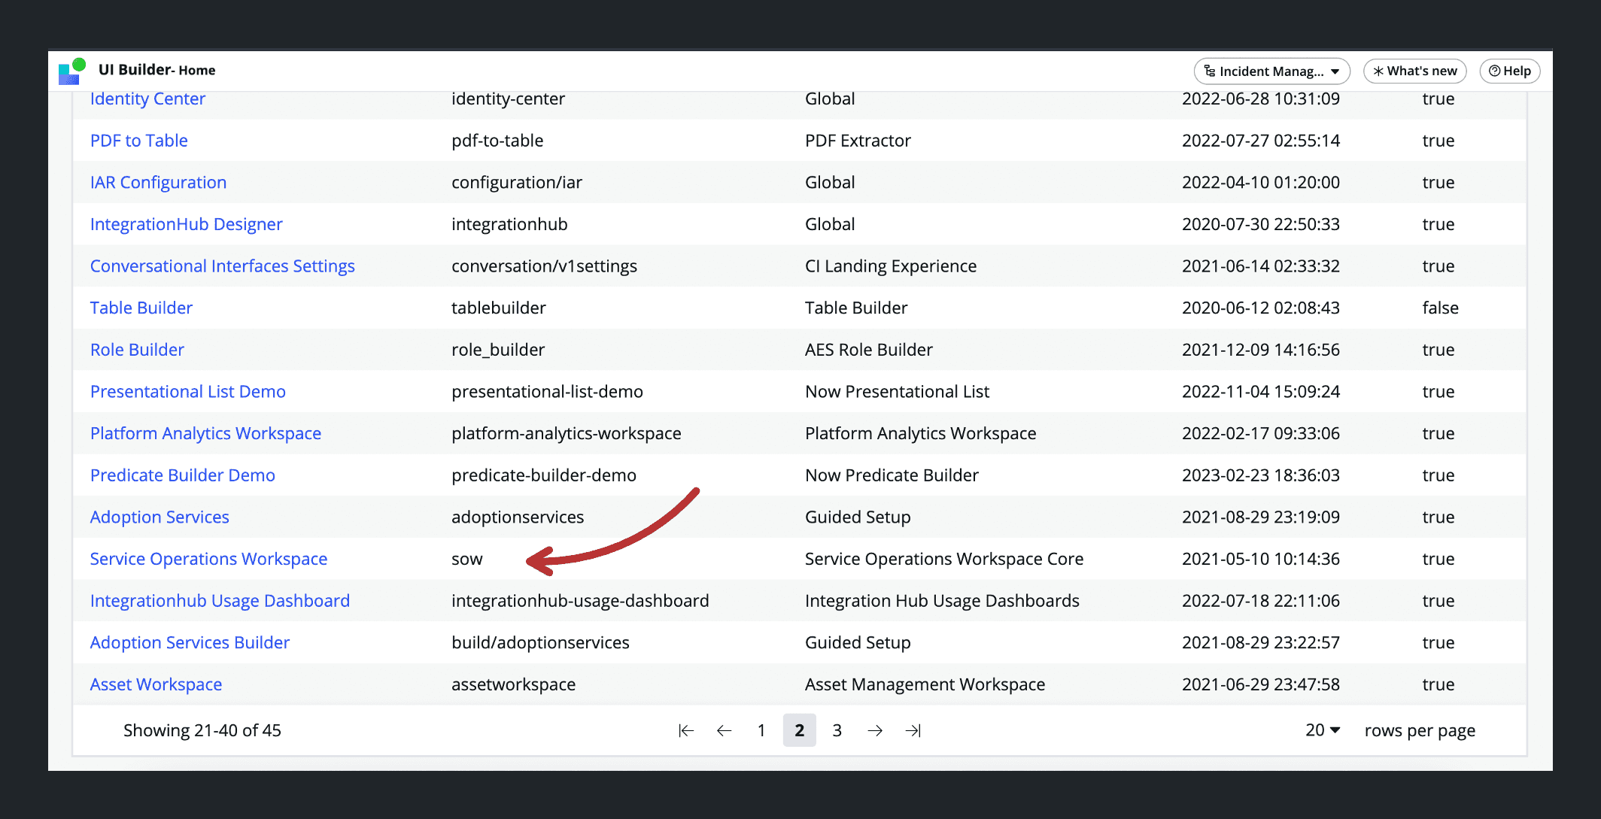The width and height of the screenshot is (1601, 819).
Task: Click current page 2 indicator
Action: tap(799, 730)
